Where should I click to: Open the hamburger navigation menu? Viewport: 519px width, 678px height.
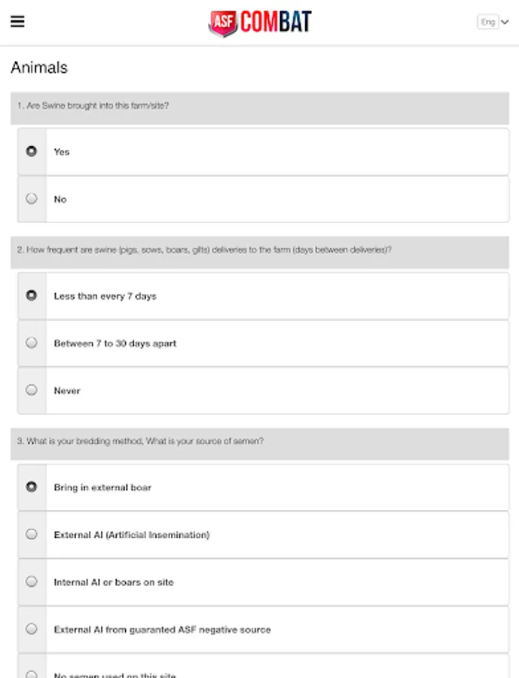coord(17,21)
